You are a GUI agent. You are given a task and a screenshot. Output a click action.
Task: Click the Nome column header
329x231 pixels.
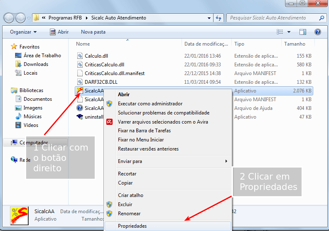point(83,44)
